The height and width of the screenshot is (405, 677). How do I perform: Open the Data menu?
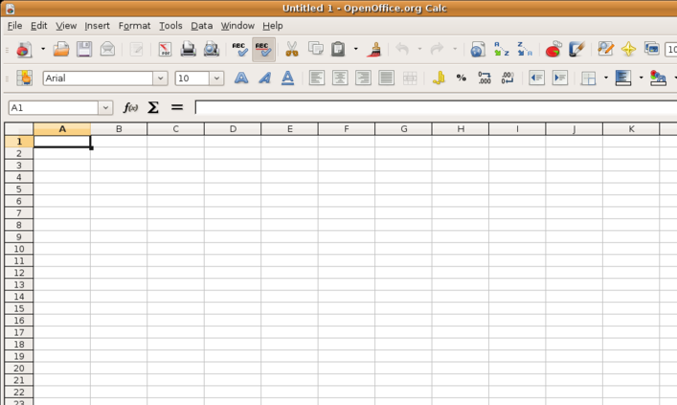point(202,26)
